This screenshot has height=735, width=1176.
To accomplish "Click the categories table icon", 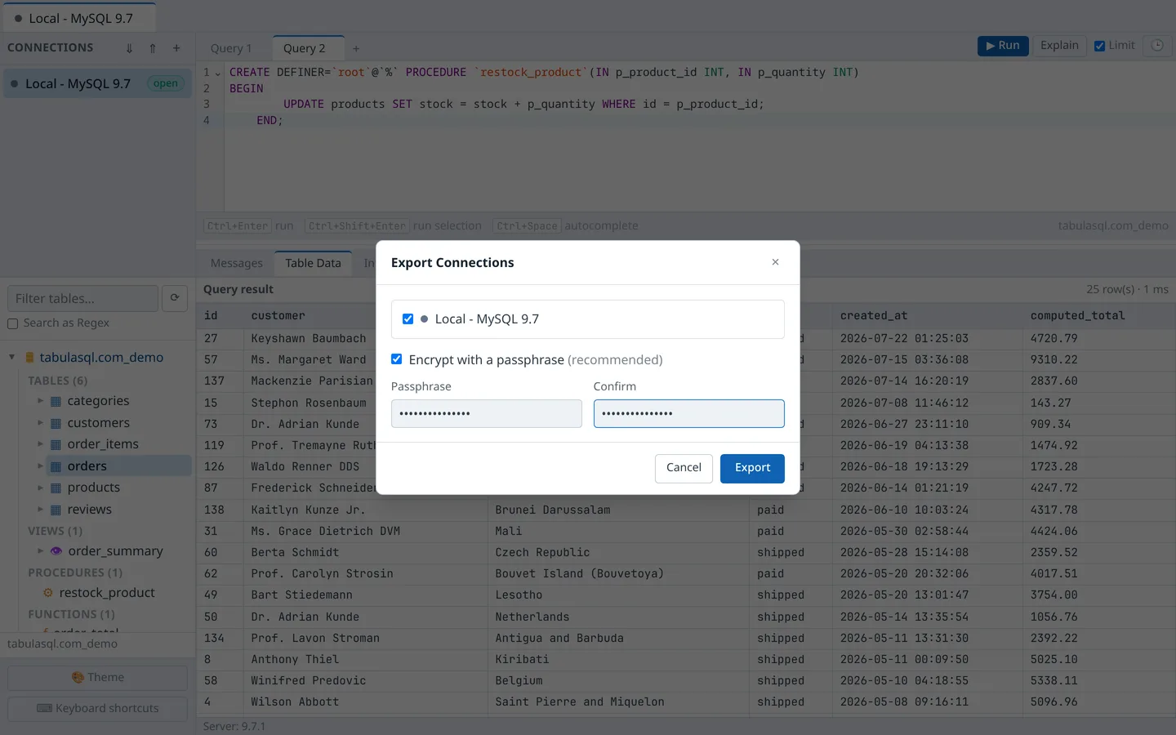I will click(x=56, y=401).
